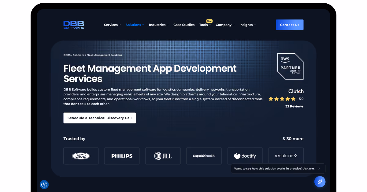367x192 pixels.
Task: Click Fleet Management Solutions breadcrumb
Action: 104,55
